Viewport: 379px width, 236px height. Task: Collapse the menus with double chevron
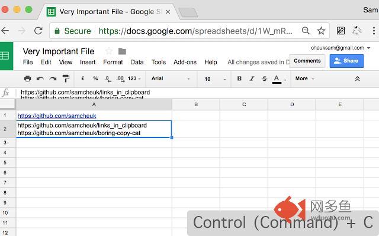coord(357,78)
